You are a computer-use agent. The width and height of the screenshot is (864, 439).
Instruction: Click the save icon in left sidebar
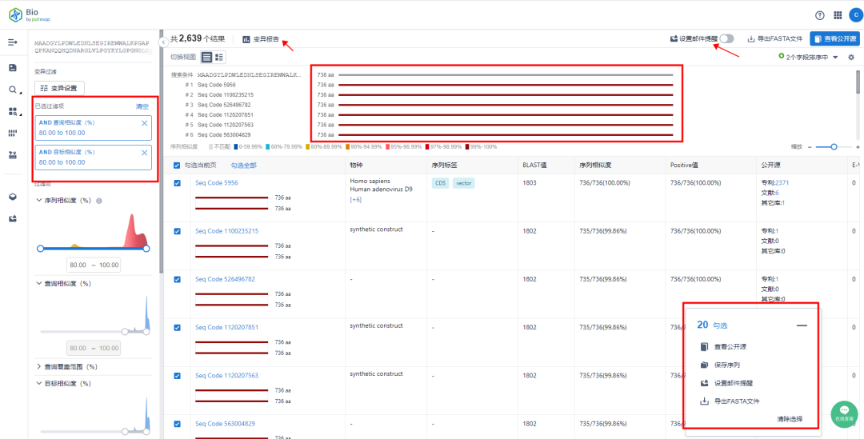tap(13, 68)
